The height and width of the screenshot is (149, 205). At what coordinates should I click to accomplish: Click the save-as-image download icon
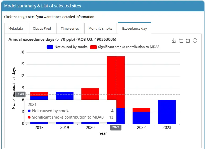coord(174,40)
